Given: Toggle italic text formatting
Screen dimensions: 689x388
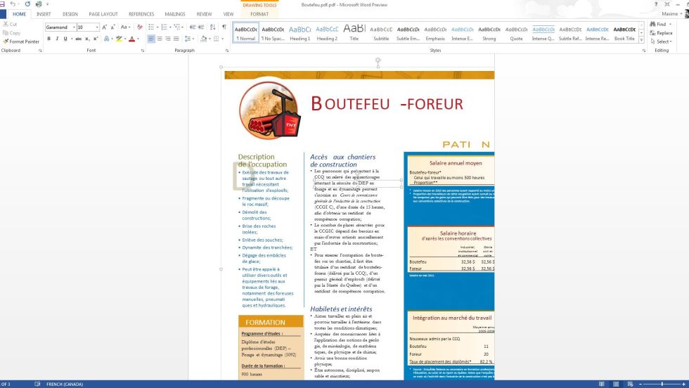Looking at the screenshot, I should click(56, 39).
